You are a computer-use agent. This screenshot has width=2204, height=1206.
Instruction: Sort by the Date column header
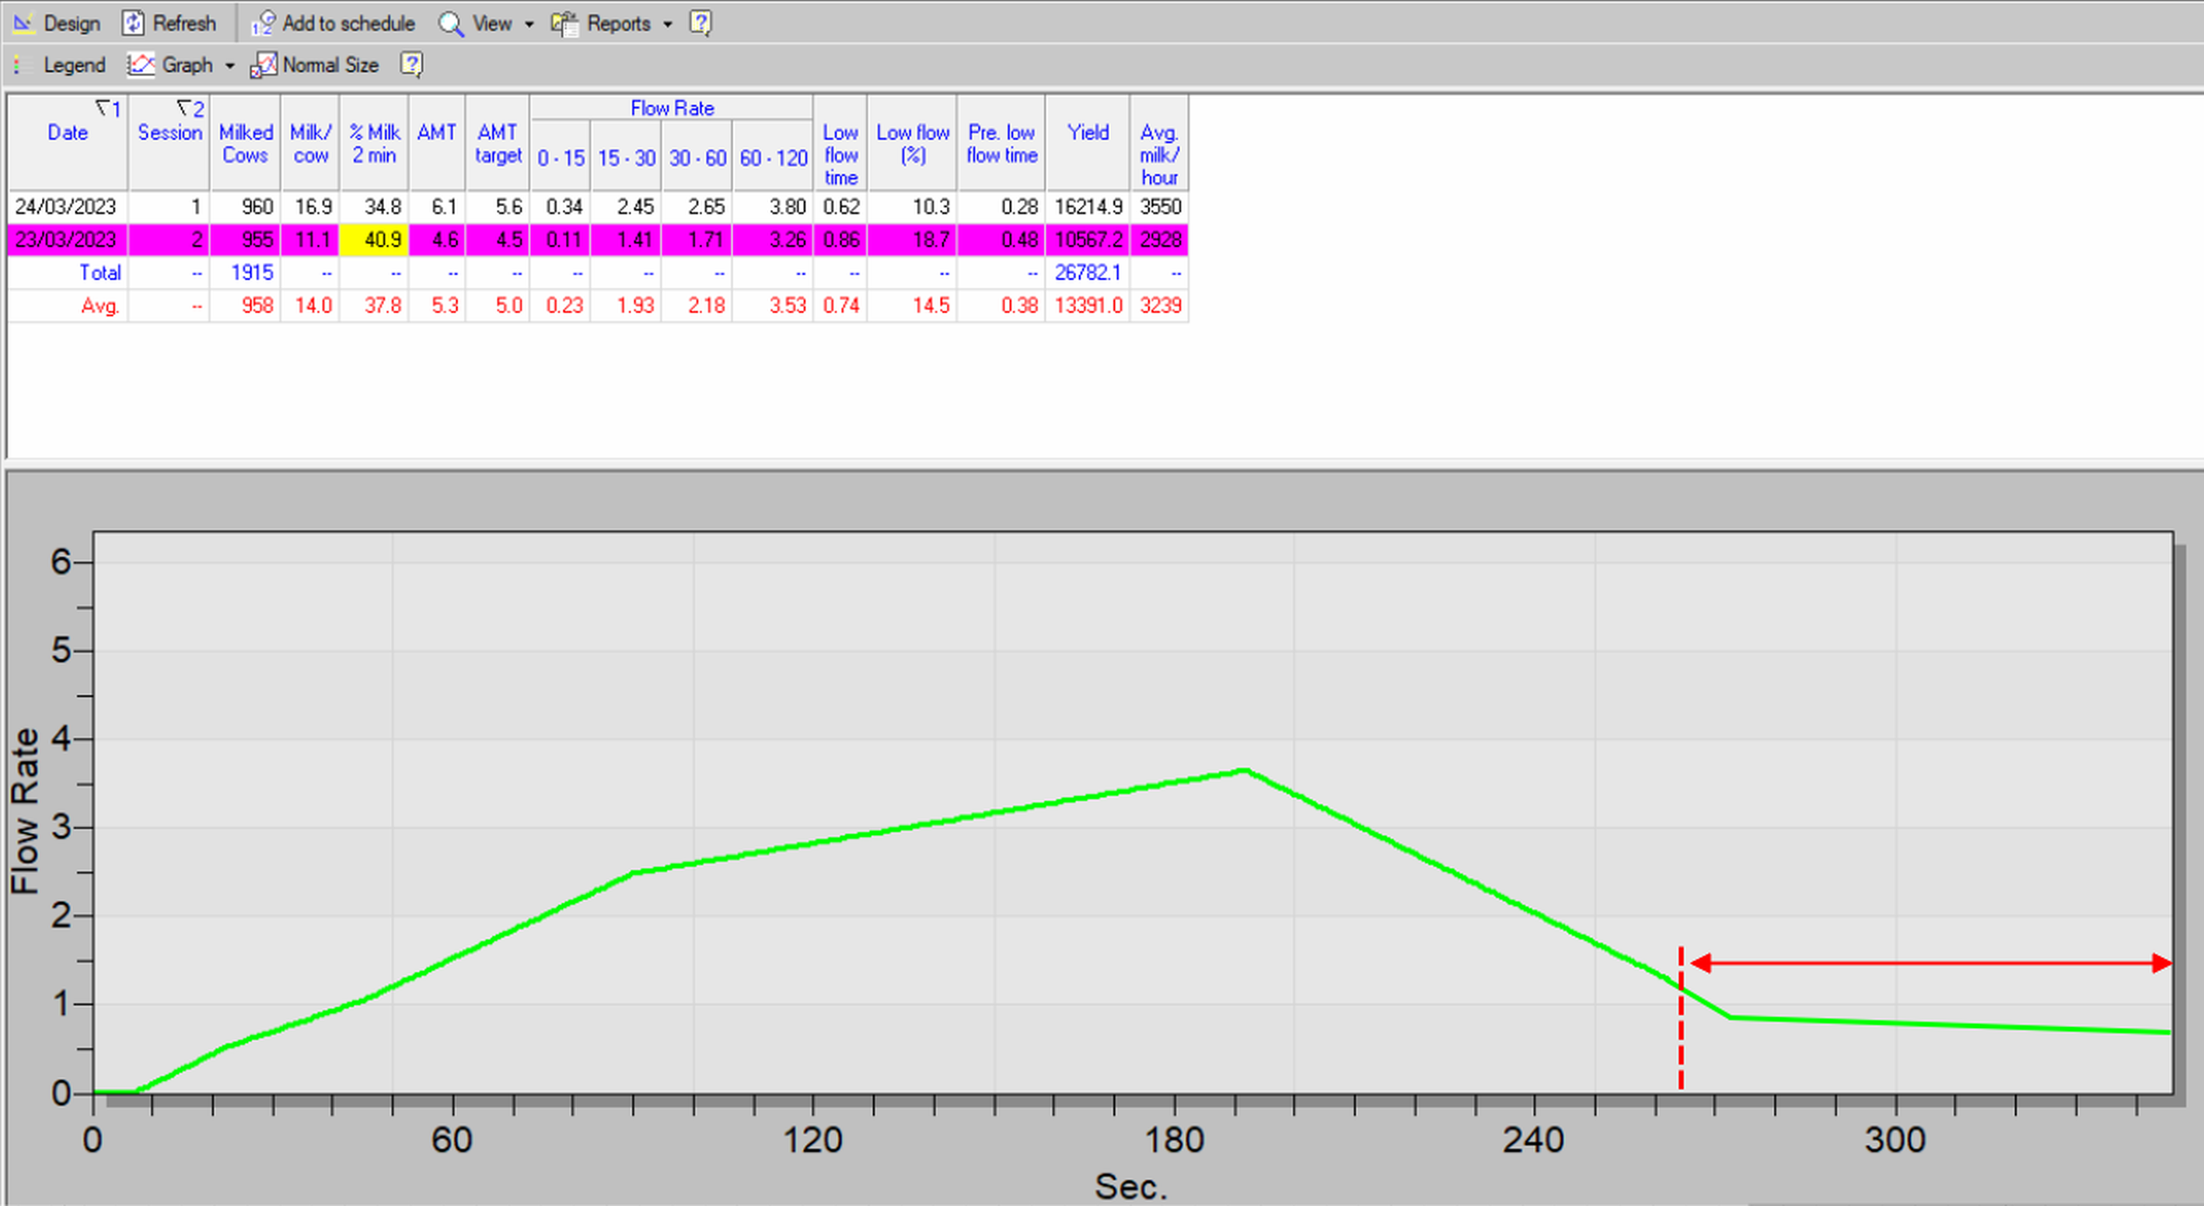click(x=68, y=133)
